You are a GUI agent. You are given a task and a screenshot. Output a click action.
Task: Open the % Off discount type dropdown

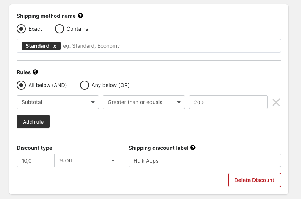(x=86, y=160)
